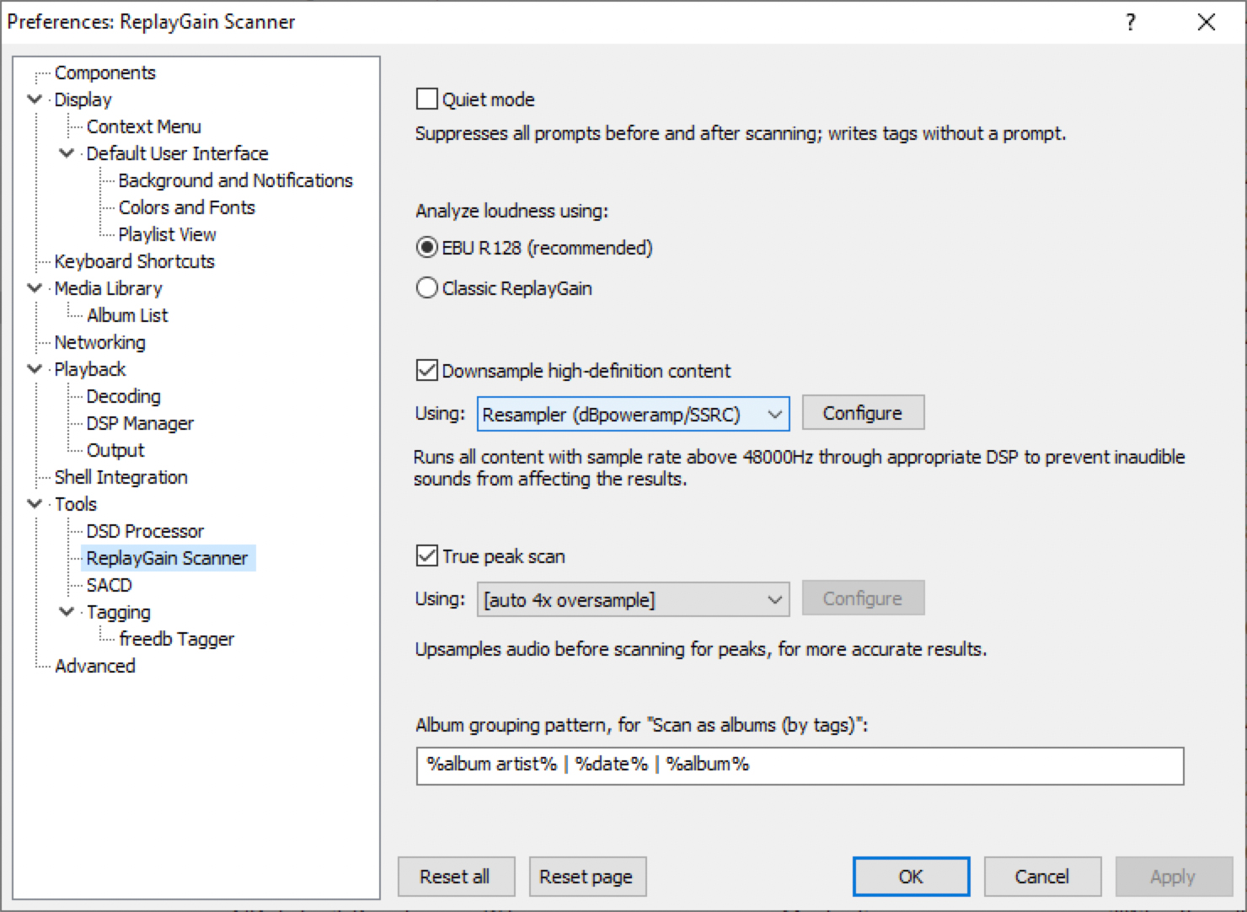Uncheck Downsample high-definition content
The width and height of the screenshot is (1247, 912).
coord(427,371)
